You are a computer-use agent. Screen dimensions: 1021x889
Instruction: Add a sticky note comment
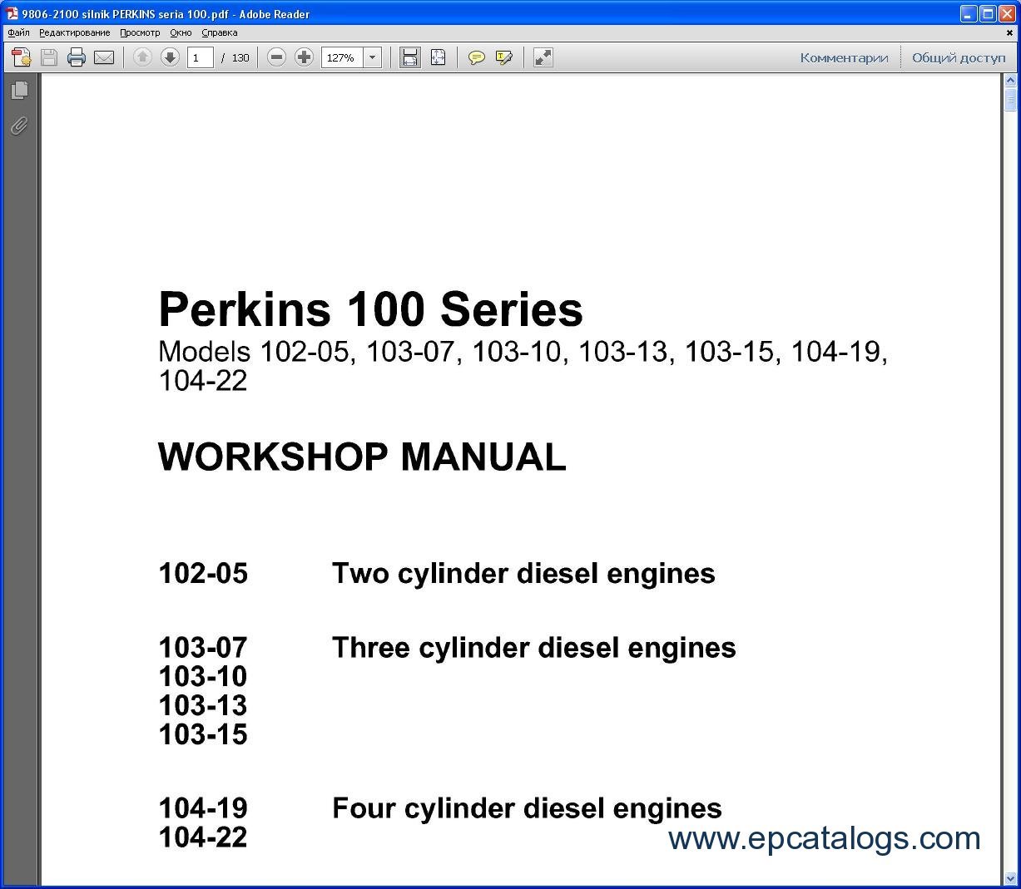[x=477, y=57]
